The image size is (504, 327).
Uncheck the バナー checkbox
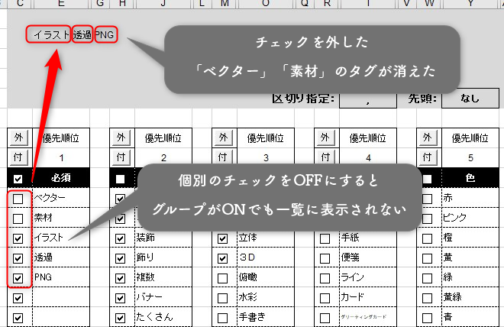click(x=120, y=298)
